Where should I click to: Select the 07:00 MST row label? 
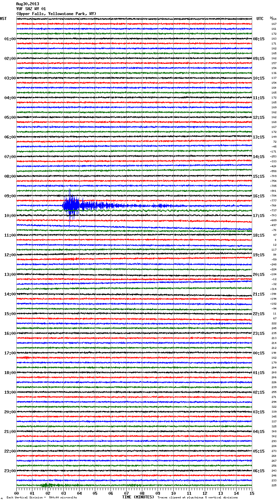click(x=10, y=157)
